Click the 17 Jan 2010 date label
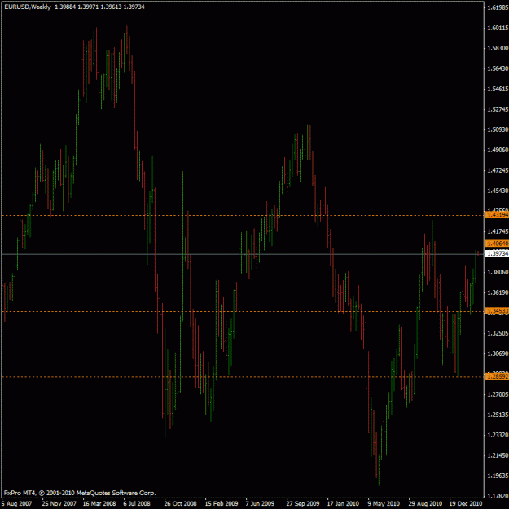 (x=343, y=503)
